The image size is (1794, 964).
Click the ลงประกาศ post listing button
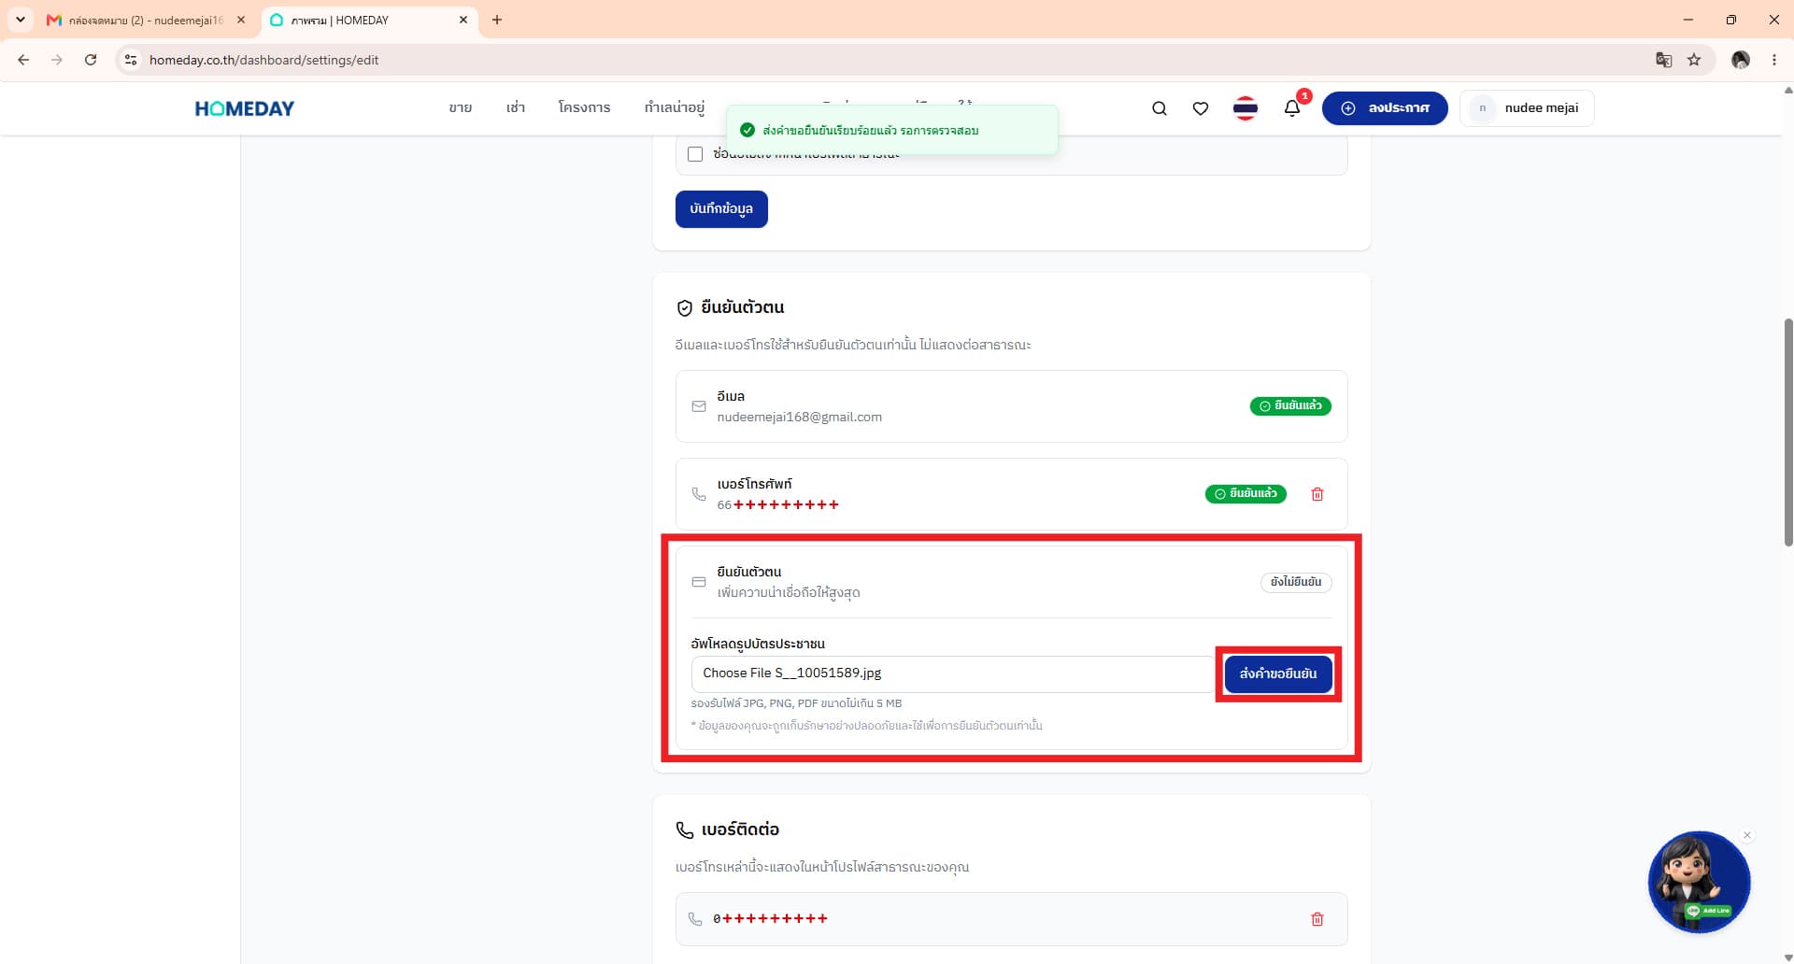1385,108
